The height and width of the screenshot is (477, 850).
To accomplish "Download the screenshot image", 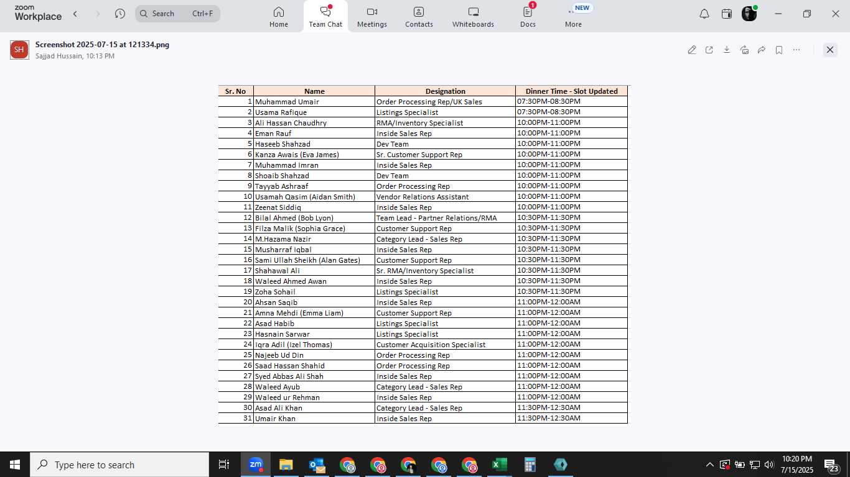I will 727,50.
